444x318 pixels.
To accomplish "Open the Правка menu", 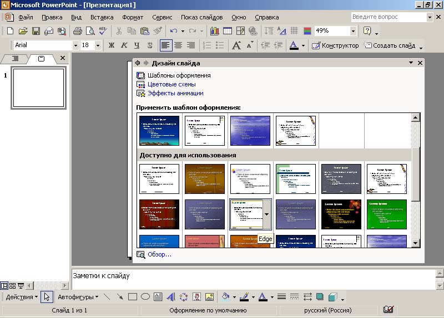I will coord(52,17).
